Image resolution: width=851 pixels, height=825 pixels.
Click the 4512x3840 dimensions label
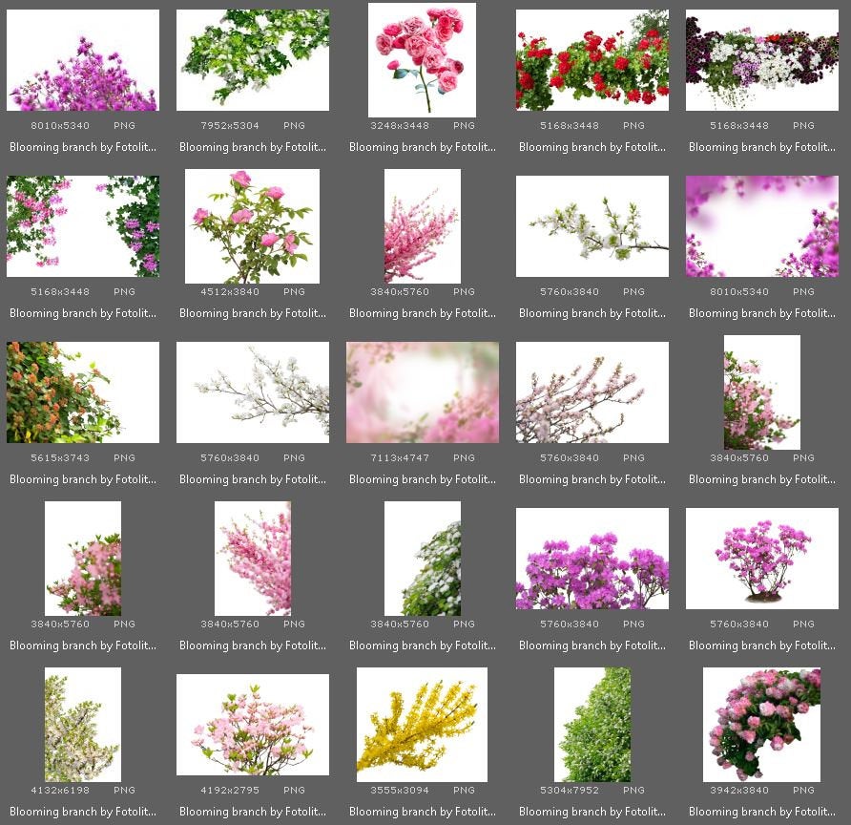(x=230, y=291)
